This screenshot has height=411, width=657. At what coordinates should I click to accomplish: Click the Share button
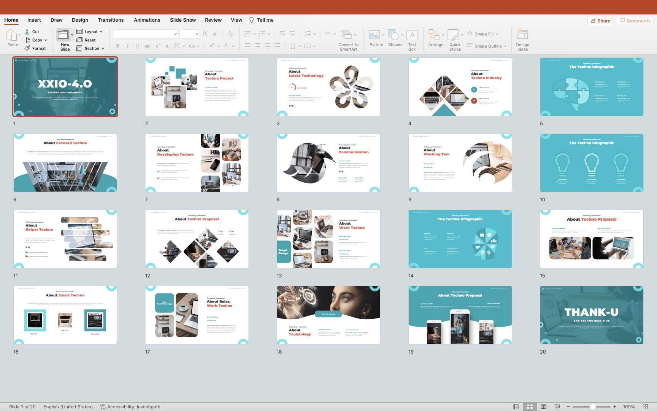pos(600,21)
